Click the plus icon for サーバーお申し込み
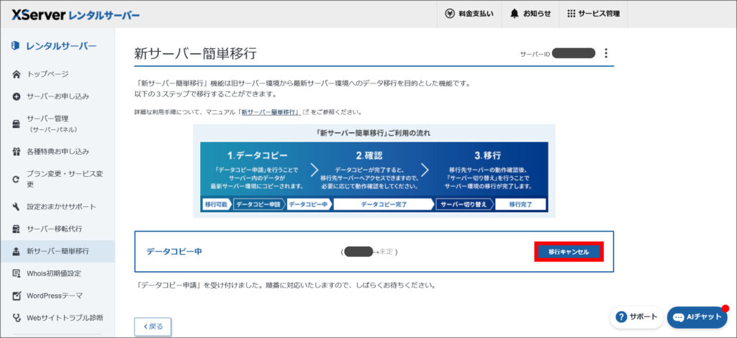 point(17,96)
